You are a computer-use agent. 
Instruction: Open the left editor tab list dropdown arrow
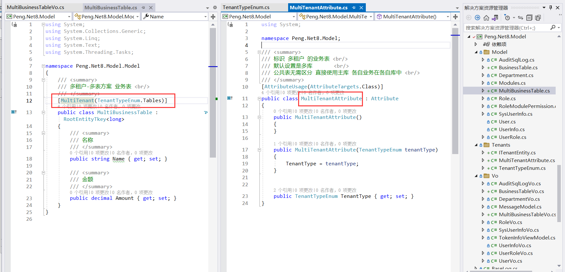(x=208, y=8)
